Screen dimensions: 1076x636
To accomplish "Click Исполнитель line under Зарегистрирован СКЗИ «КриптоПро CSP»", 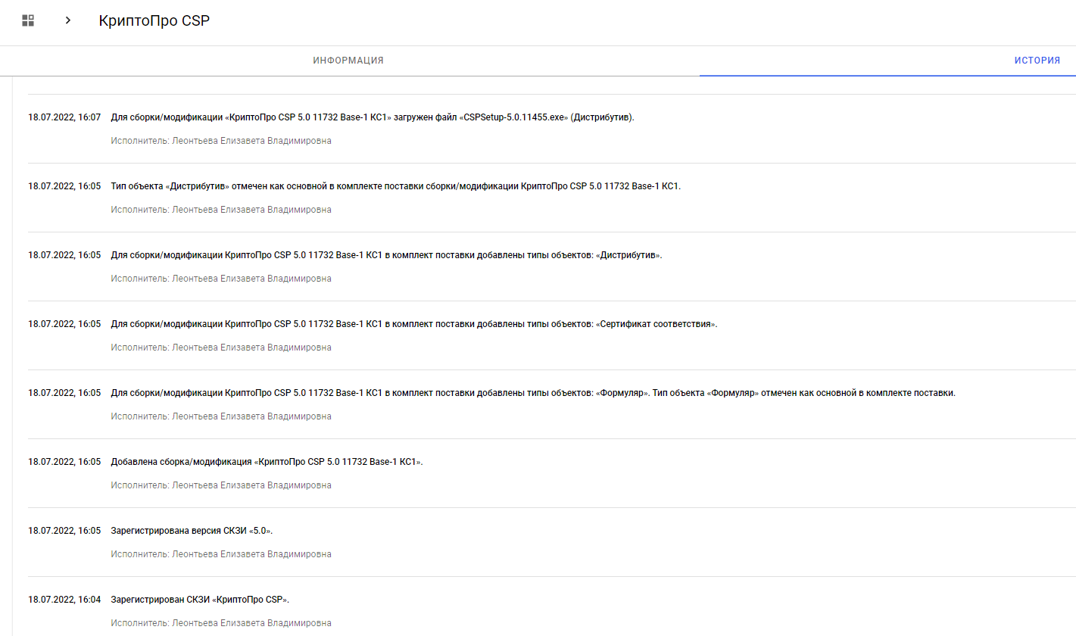I will click(221, 623).
